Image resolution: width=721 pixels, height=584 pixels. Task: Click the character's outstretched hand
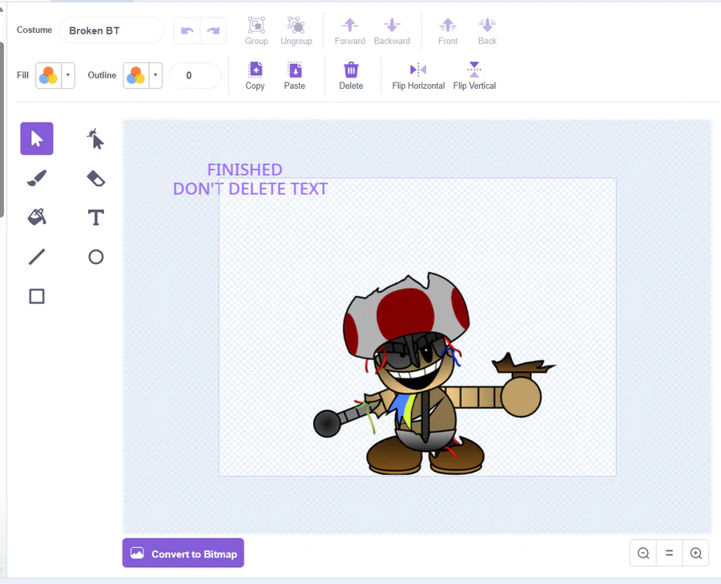521,396
